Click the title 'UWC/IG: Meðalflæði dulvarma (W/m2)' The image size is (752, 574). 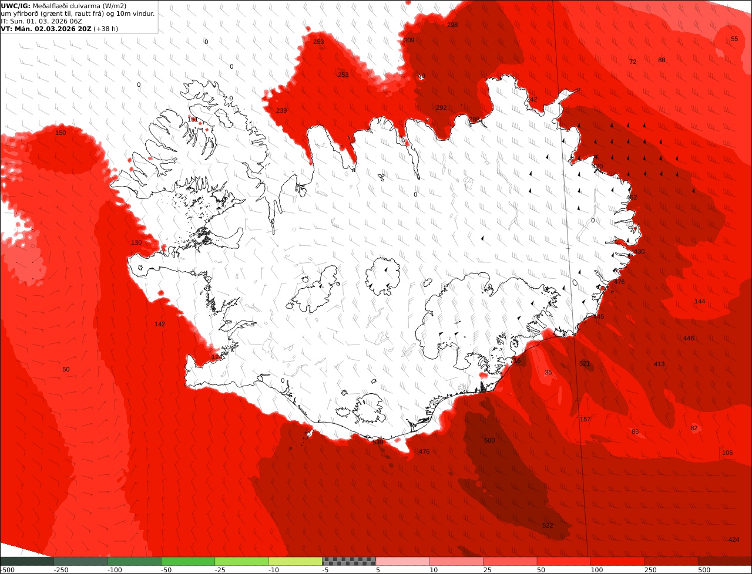(63, 6)
